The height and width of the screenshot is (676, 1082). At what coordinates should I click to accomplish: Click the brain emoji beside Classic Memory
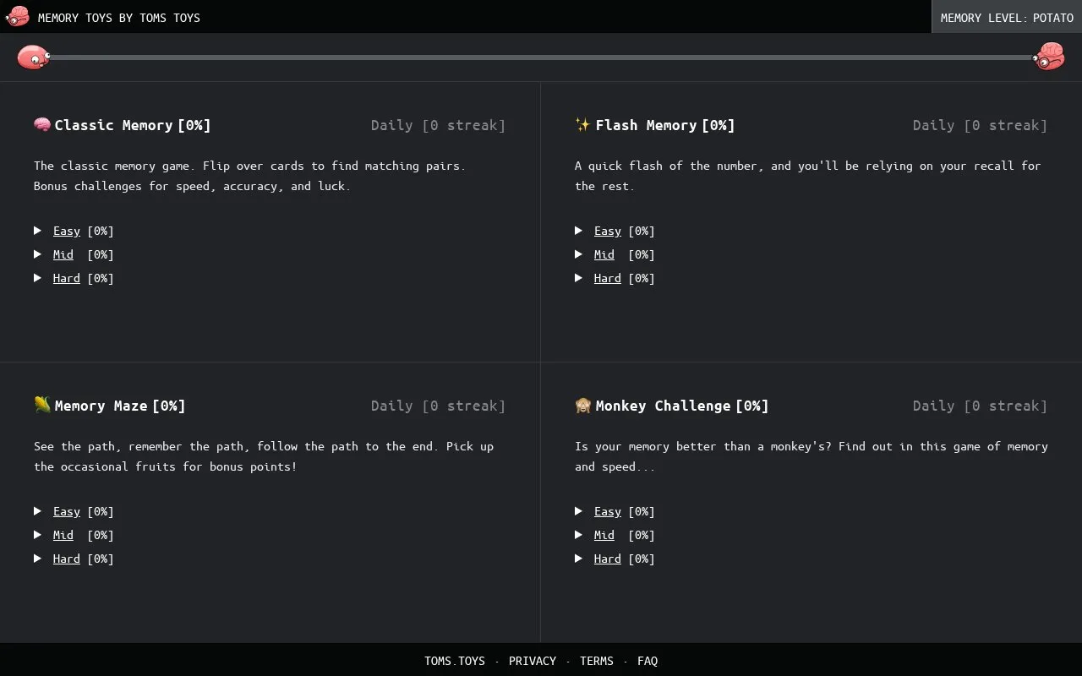(42, 124)
